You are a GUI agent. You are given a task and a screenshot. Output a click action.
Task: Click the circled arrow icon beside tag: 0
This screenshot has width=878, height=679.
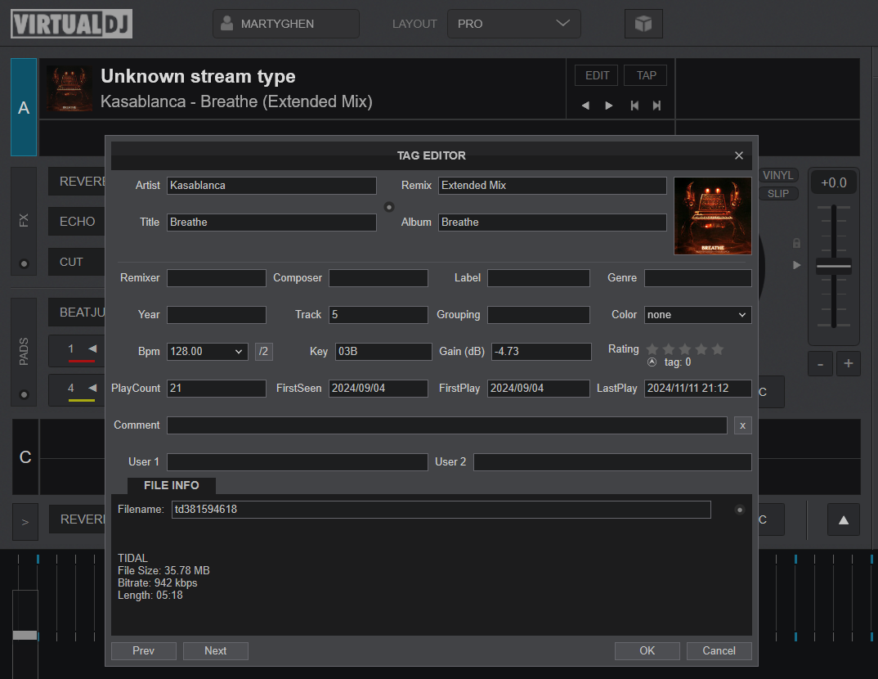(652, 362)
